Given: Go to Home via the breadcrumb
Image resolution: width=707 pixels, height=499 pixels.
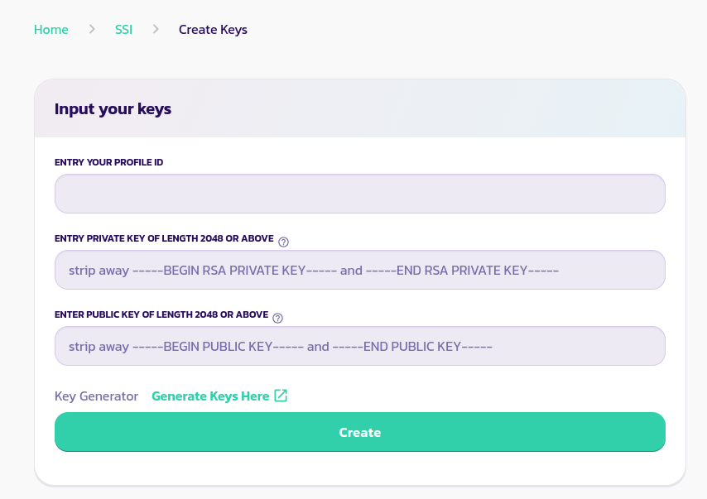Looking at the screenshot, I should (50, 30).
